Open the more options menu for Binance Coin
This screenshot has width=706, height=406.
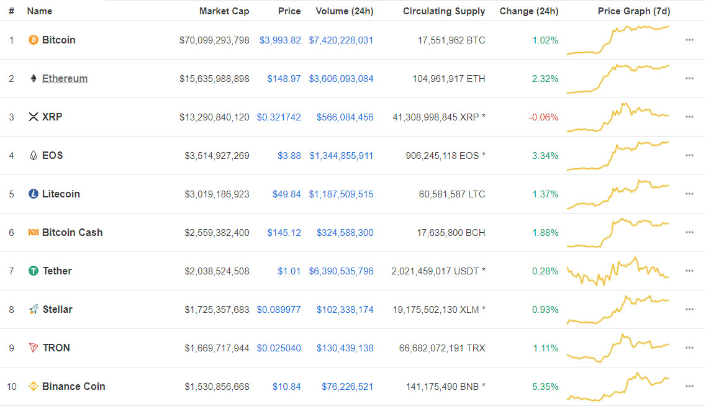pyautogui.click(x=689, y=386)
